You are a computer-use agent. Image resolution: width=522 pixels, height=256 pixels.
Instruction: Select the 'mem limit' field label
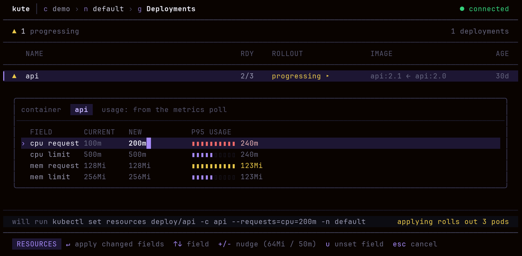[50, 177]
